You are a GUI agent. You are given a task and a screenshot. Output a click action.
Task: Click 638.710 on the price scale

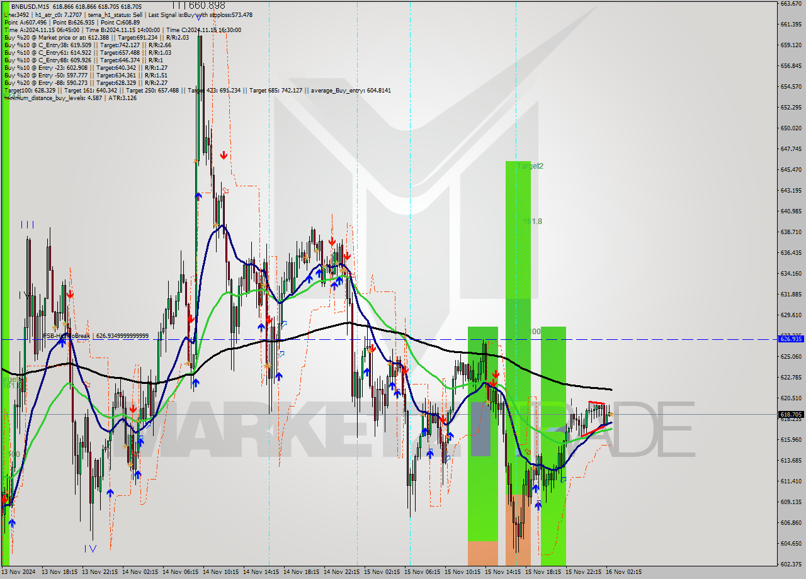790,232
